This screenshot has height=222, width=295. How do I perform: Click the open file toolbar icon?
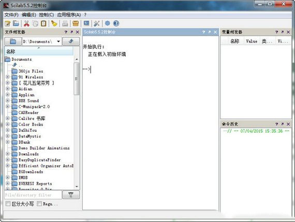[16, 23]
